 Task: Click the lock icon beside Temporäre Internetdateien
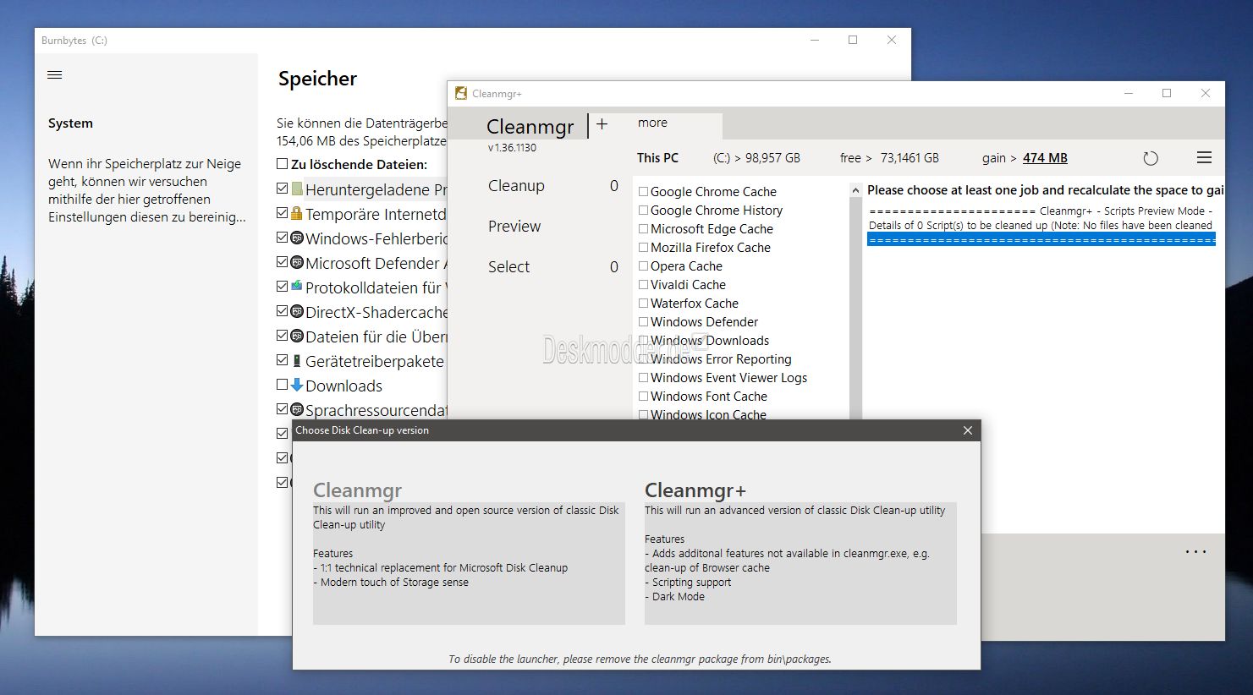tap(297, 213)
